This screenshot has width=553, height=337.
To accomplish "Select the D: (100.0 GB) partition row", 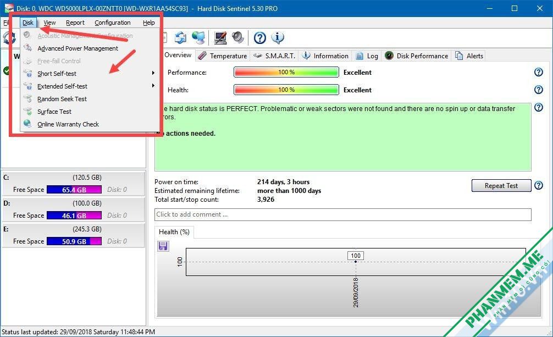I will (x=73, y=209).
